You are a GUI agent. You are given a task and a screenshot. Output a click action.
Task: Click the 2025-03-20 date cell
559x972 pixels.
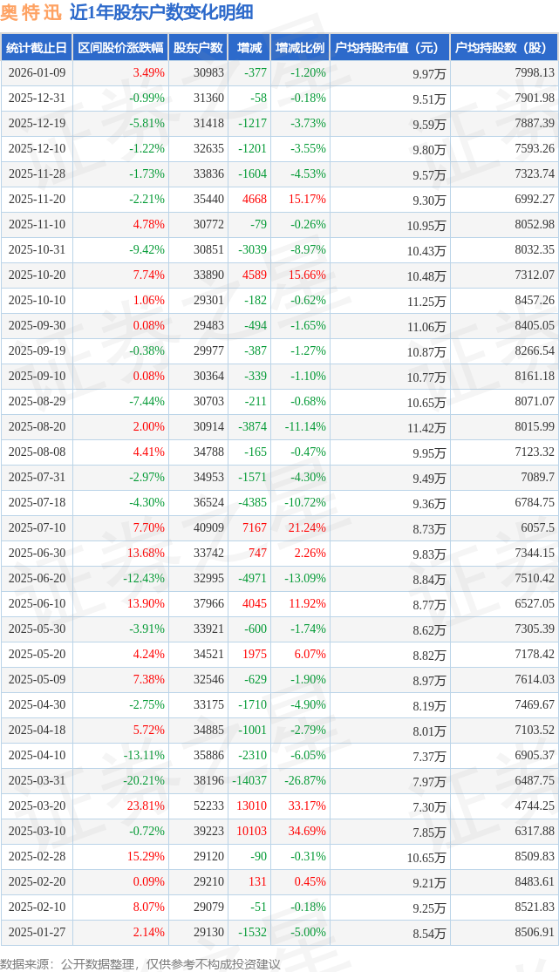(37, 806)
